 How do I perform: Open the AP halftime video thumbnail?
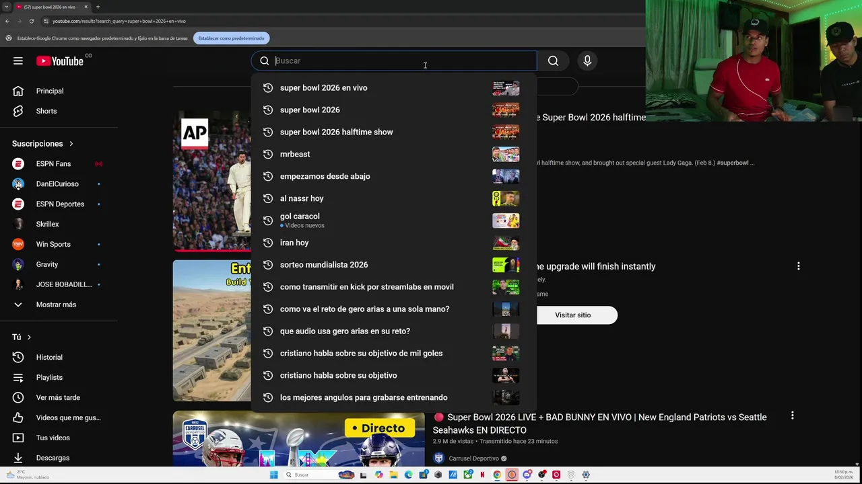click(212, 182)
